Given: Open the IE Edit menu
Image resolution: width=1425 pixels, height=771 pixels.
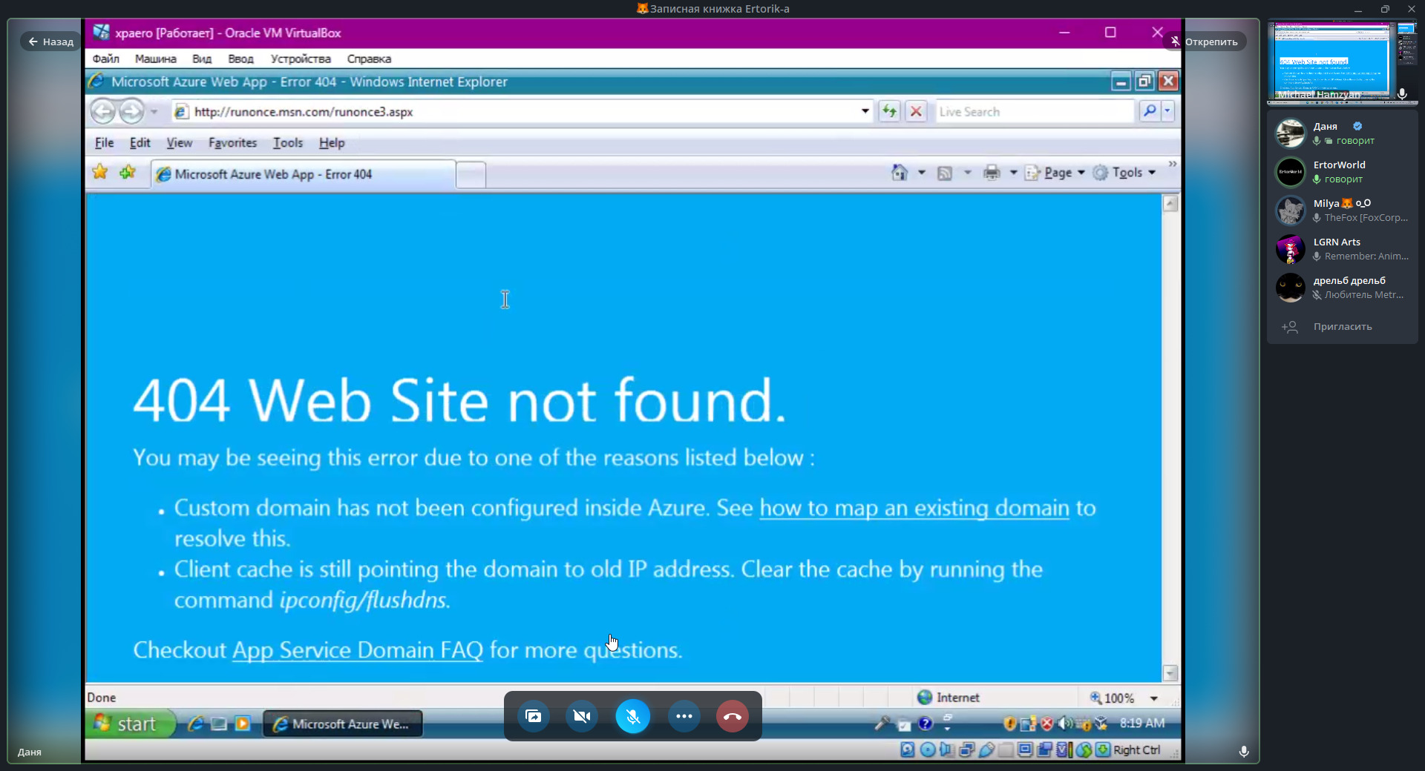Looking at the screenshot, I should pyautogui.click(x=140, y=143).
